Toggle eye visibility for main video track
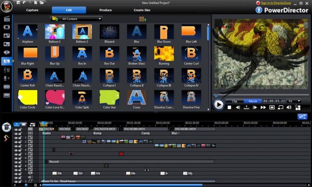The height and width of the screenshot is (187, 312). pos(16,129)
